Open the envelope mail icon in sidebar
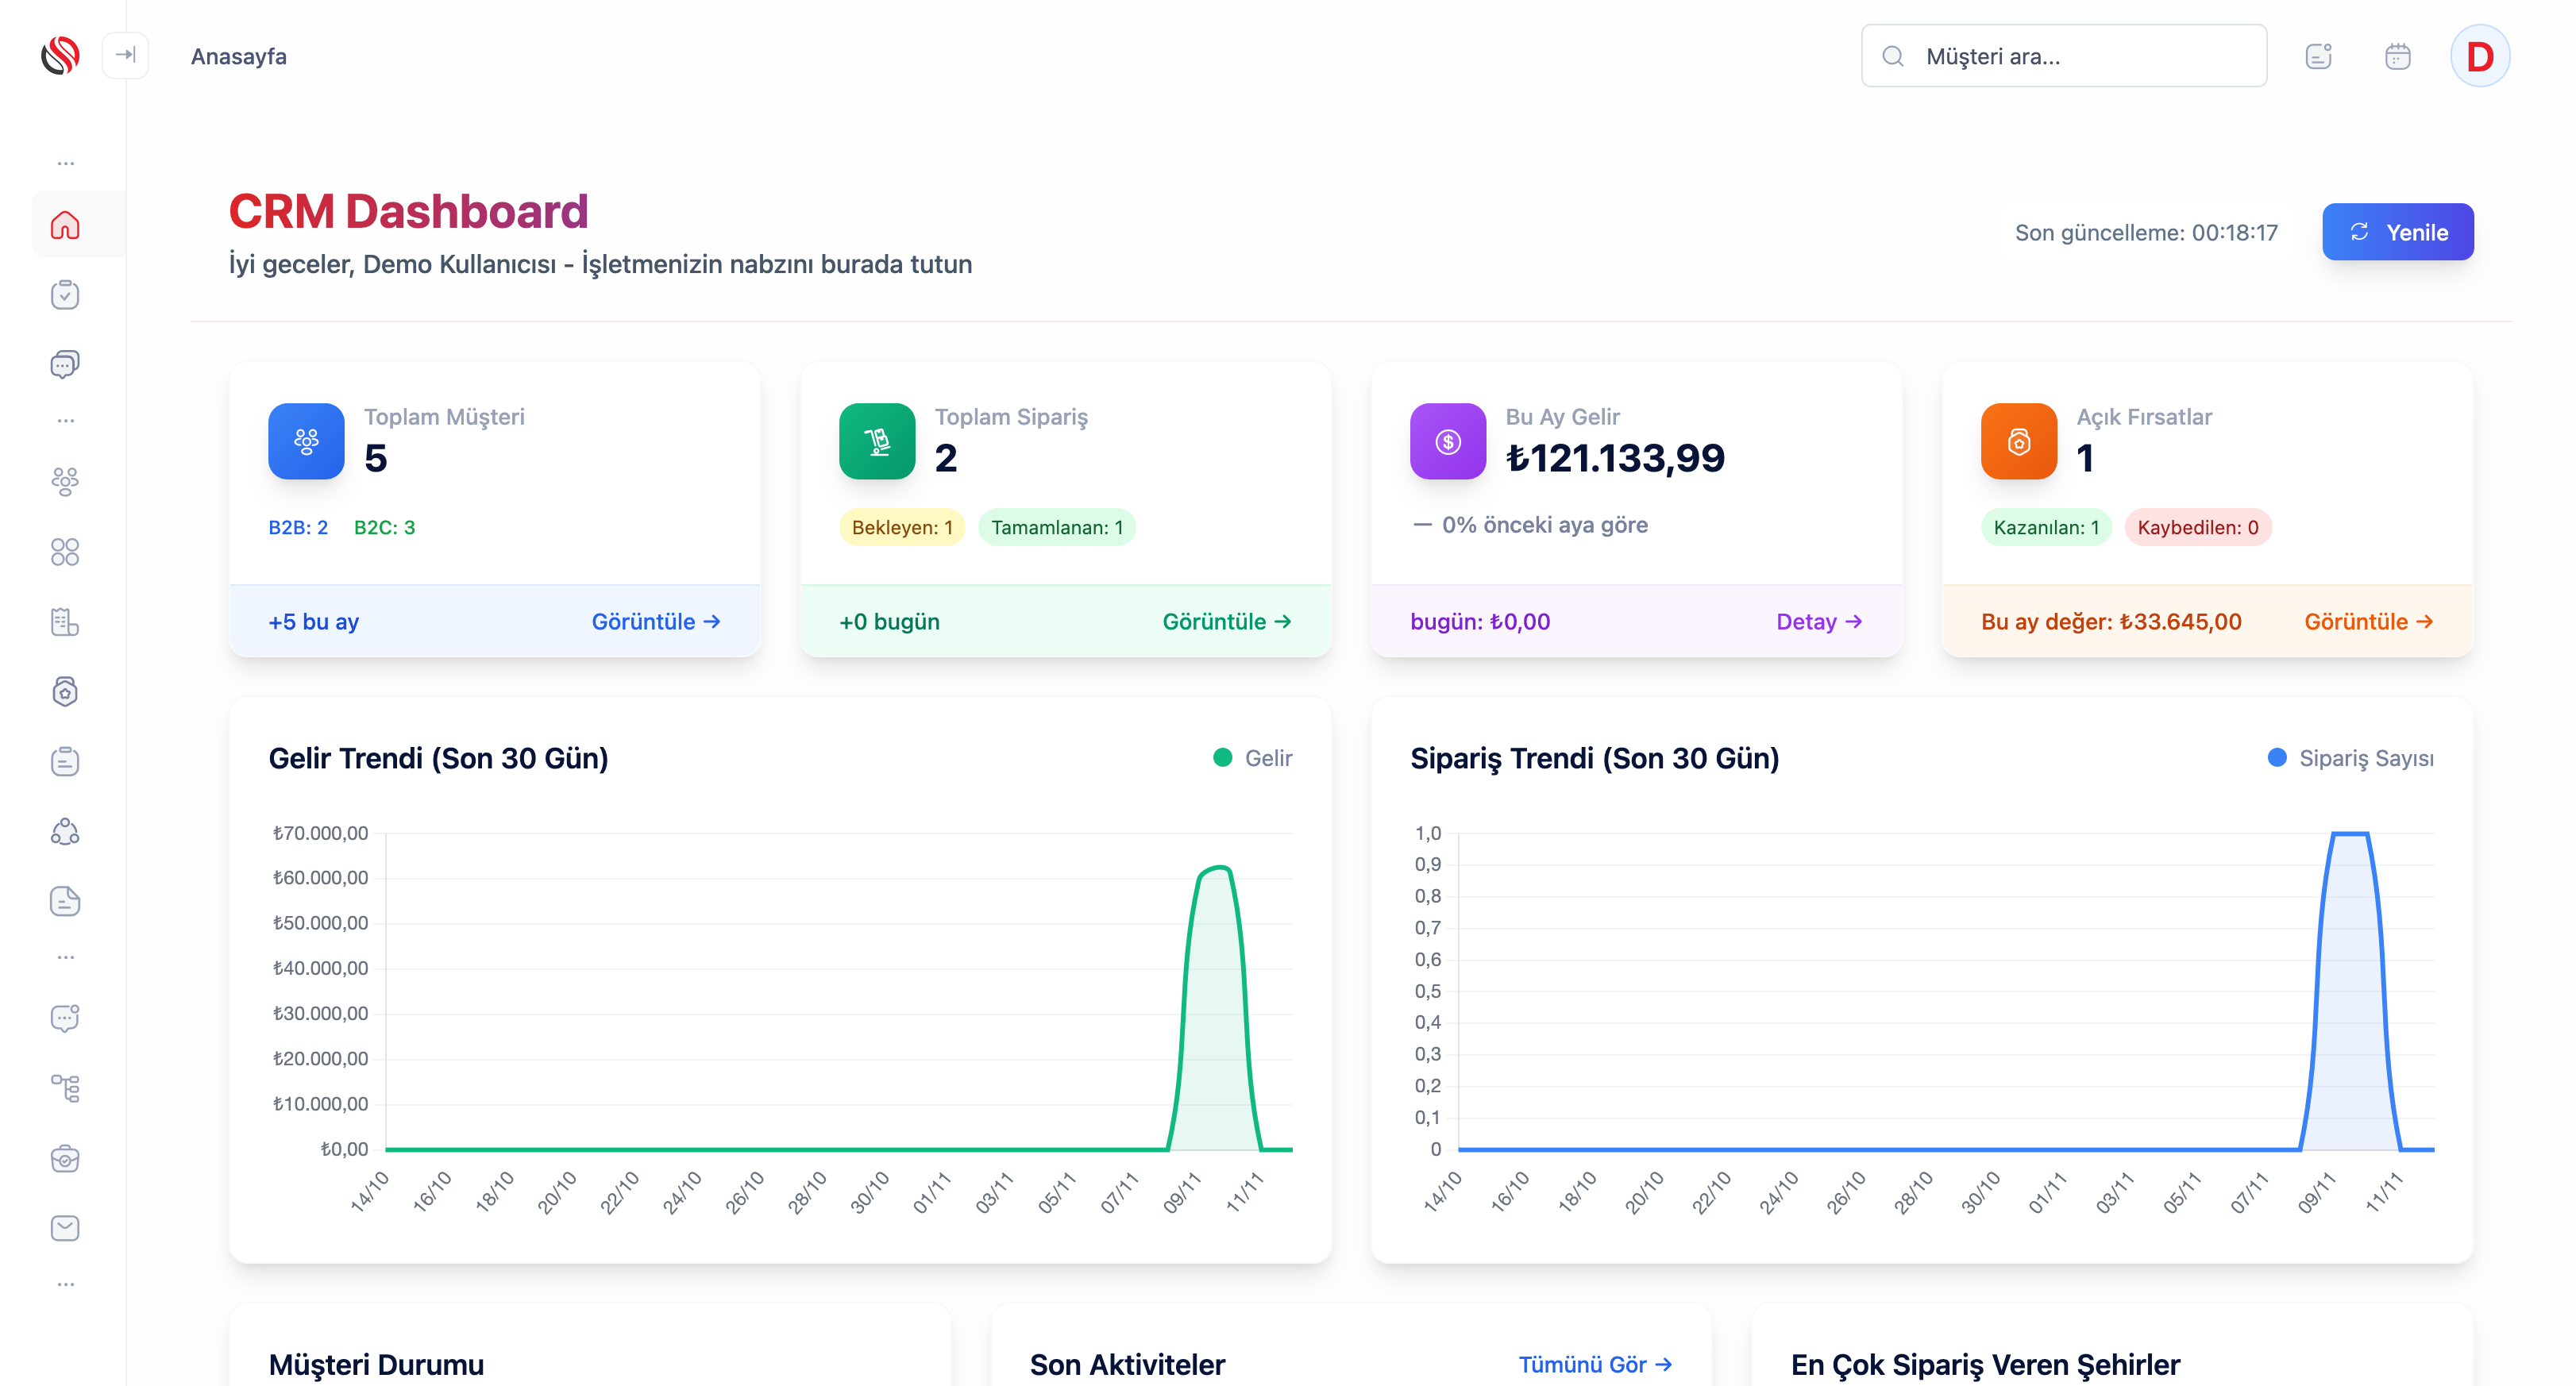This screenshot has height=1386, width=2576. coord(64,1228)
